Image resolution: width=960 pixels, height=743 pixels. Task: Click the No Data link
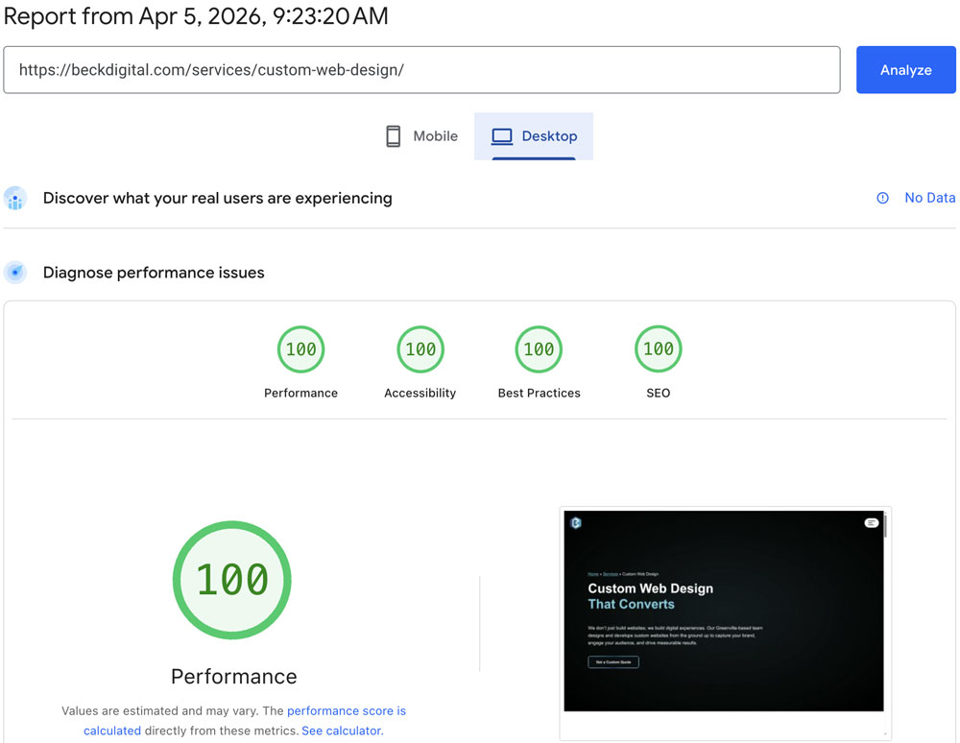click(x=929, y=198)
